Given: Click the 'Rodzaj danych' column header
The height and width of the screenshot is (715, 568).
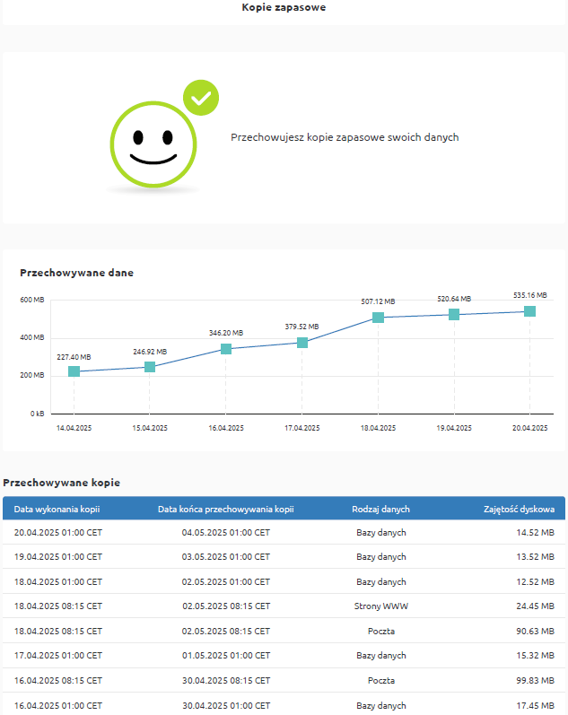Looking at the screenshot, I should point(380,509).
